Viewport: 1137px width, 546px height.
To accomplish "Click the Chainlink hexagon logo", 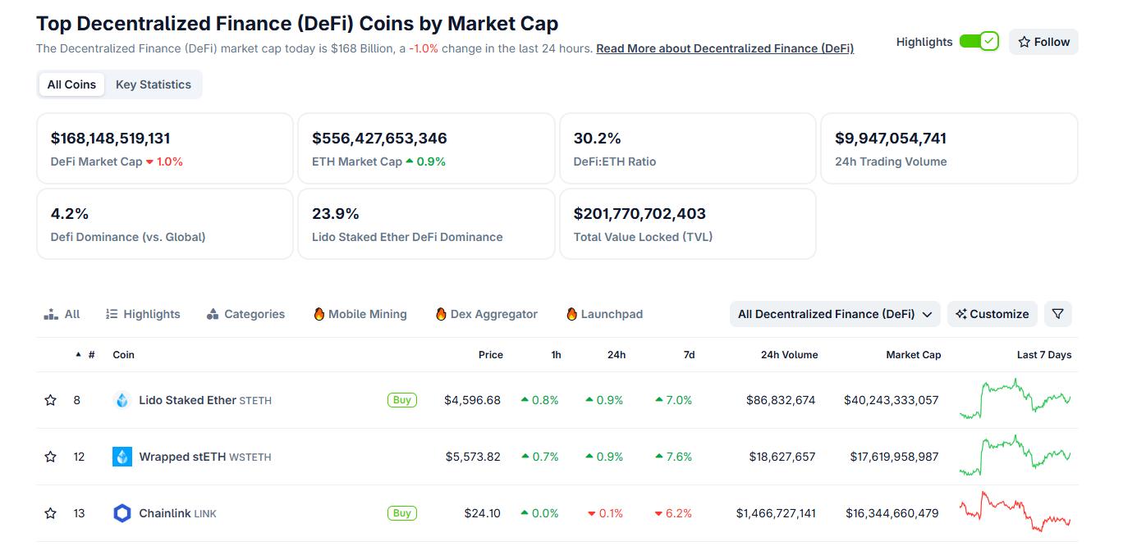I will click(x=122, y=513).
